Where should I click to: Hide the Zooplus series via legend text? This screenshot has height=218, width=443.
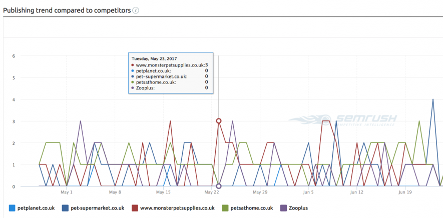(x=299, y=207)
